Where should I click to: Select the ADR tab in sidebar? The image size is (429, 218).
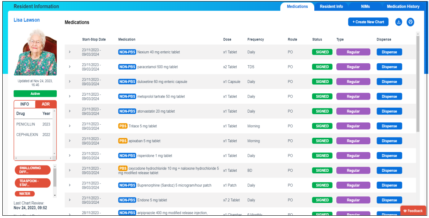(x=46, y=104)
